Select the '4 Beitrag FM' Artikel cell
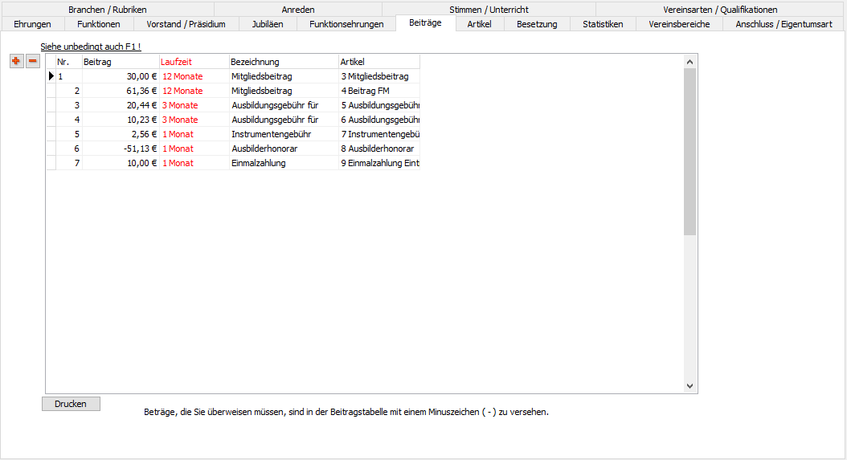This screenshot has width=847, height=460. 378,91
